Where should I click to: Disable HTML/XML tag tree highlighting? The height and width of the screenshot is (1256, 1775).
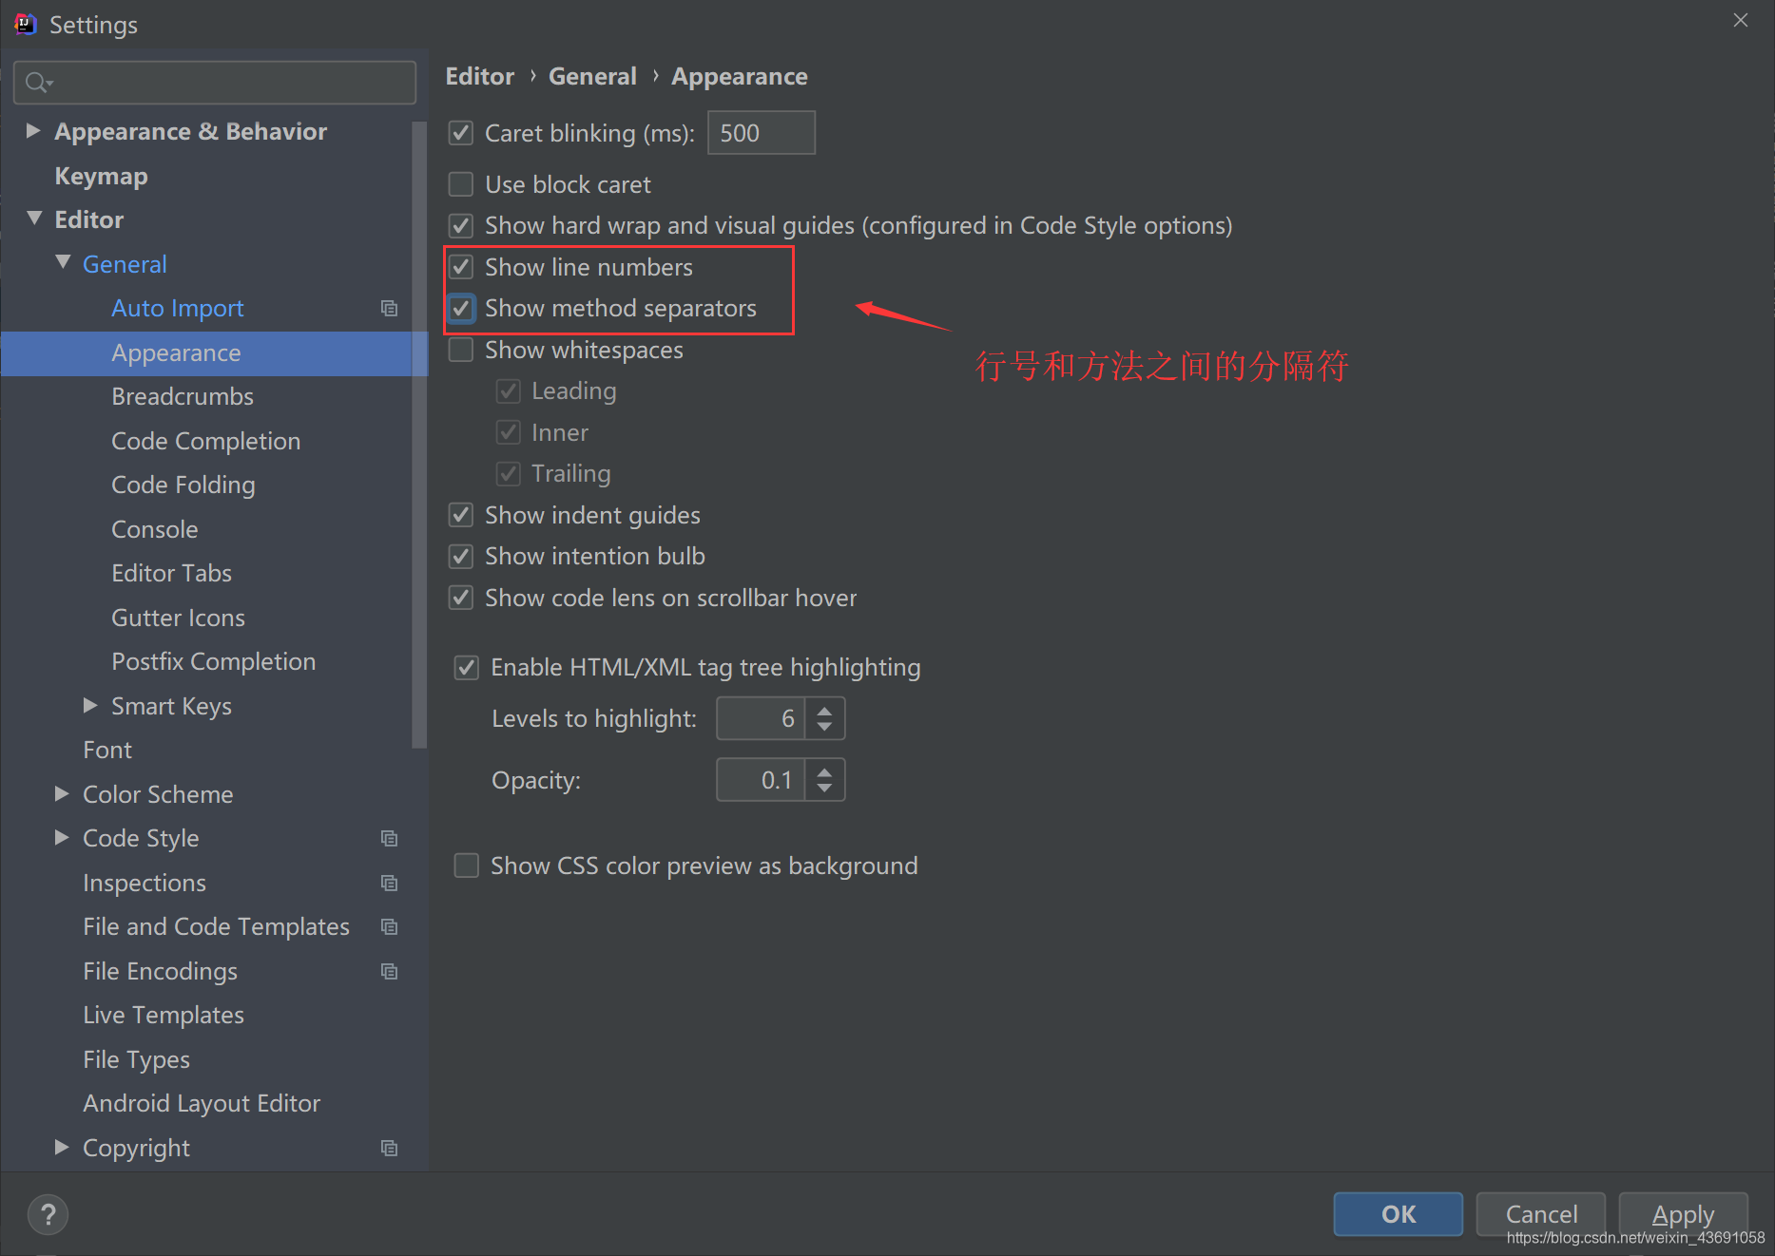pos(467,667)
